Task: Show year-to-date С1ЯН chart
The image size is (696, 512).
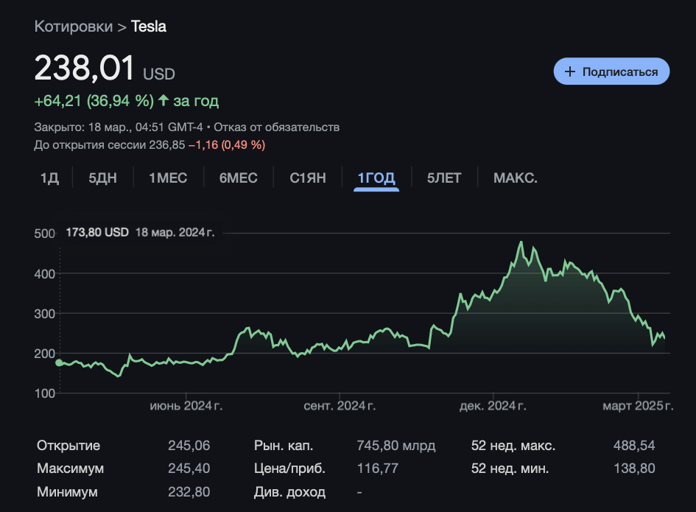Action: [308, 178]
